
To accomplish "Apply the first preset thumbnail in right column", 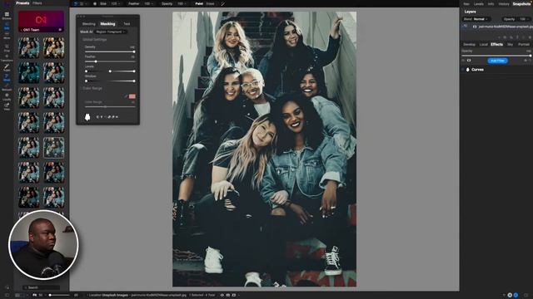I will click(53, 48).
